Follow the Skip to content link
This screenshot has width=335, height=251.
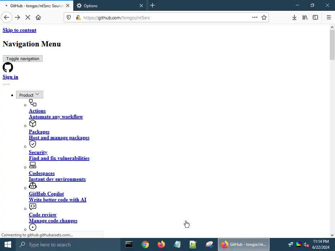tap(19, 30)
